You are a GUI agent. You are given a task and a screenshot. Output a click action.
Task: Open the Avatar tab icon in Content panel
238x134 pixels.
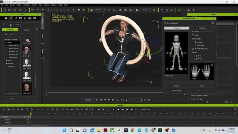click(11, 18)
